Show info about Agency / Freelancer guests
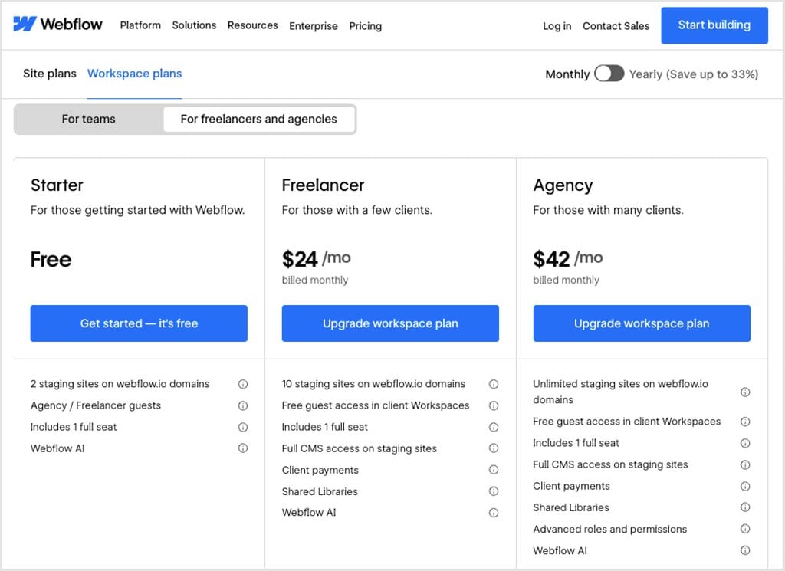The height and width of the screenshot is (571, 785). pyautogui.click(x=243, y=405)
